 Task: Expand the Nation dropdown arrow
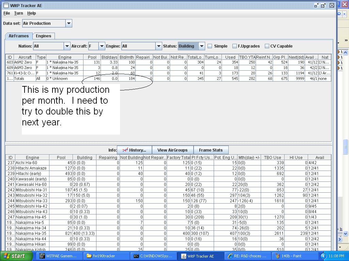[x=67, y=46]
